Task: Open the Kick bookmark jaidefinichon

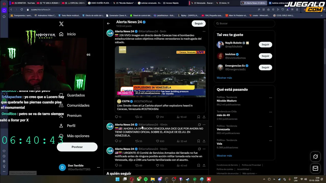Action: 164,16
